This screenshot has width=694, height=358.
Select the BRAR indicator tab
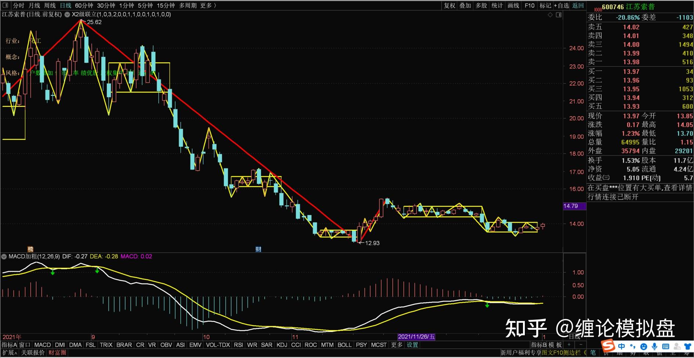124,345
